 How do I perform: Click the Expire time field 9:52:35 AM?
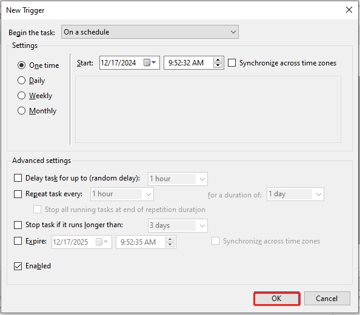146,242
